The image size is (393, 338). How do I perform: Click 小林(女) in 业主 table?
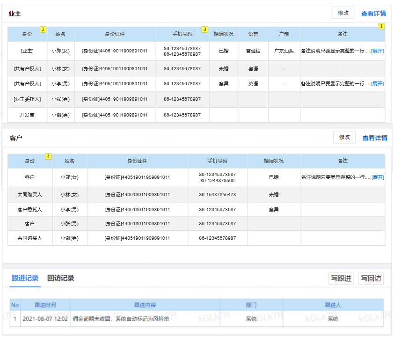coord(61,69)
